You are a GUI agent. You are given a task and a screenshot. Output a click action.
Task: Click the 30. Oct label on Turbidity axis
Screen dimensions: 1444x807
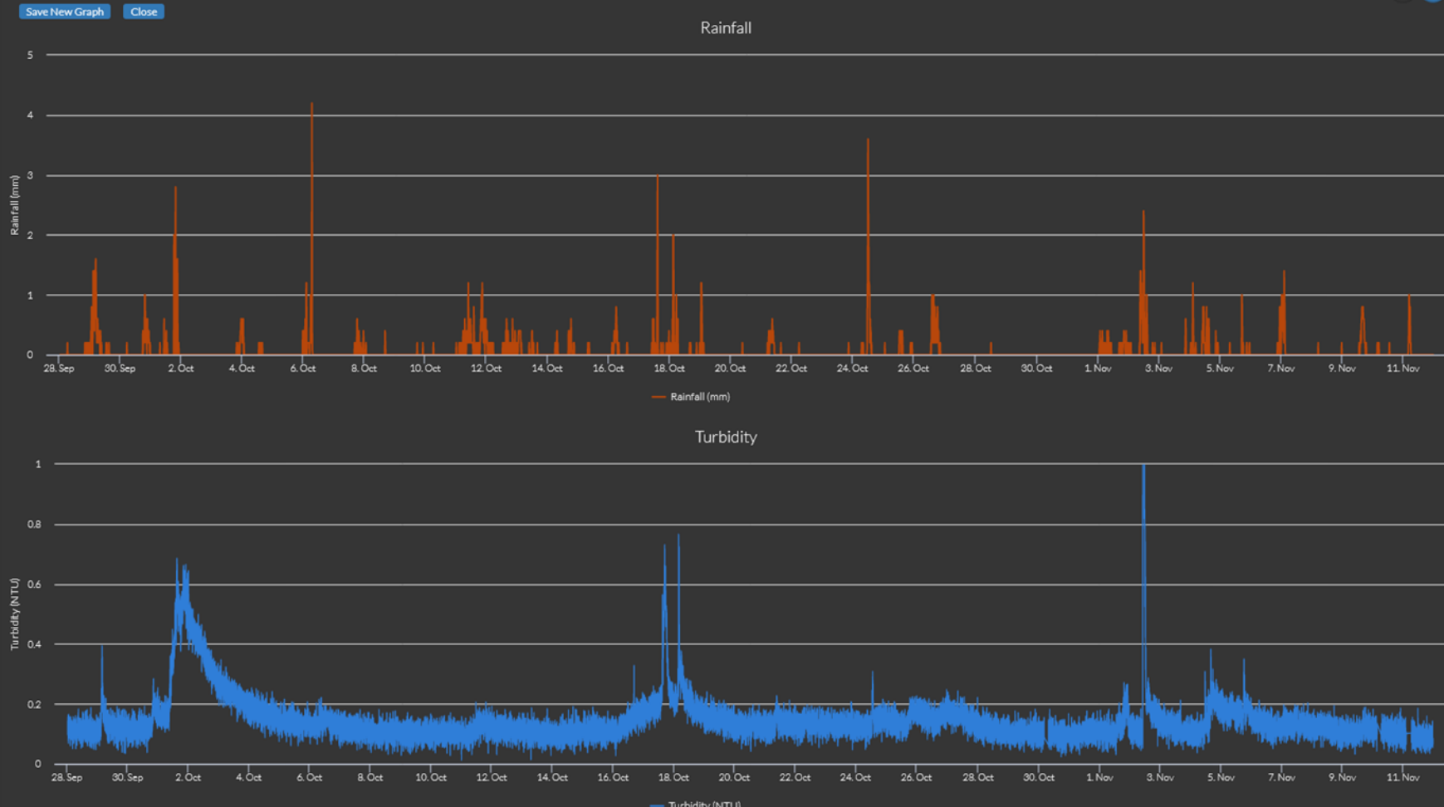pos(1038,777)
